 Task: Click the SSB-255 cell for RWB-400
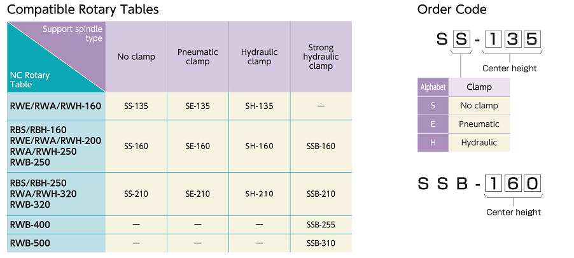321,225
